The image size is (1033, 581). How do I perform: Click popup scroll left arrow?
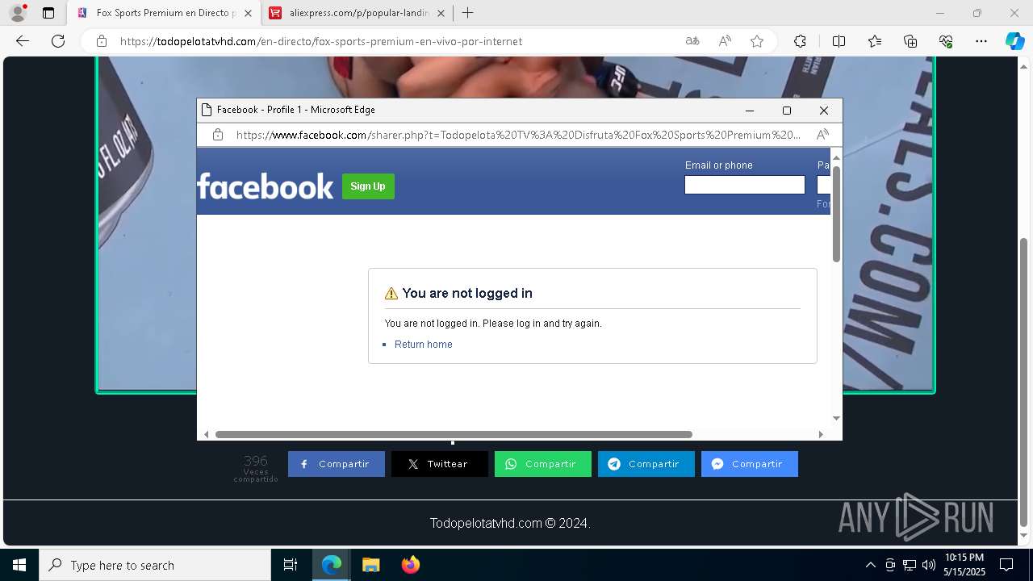pos(206,434)
